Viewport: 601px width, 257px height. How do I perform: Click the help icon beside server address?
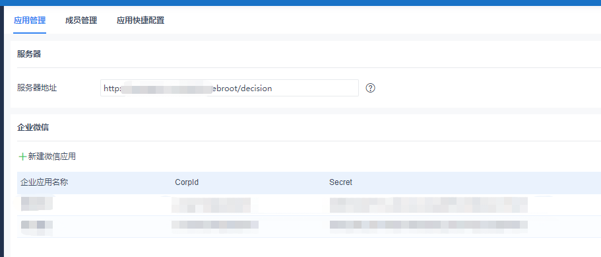click(370, 89)
